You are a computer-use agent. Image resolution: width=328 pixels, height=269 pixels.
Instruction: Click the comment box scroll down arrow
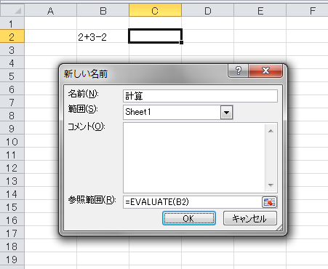click(x=271, y=185)
